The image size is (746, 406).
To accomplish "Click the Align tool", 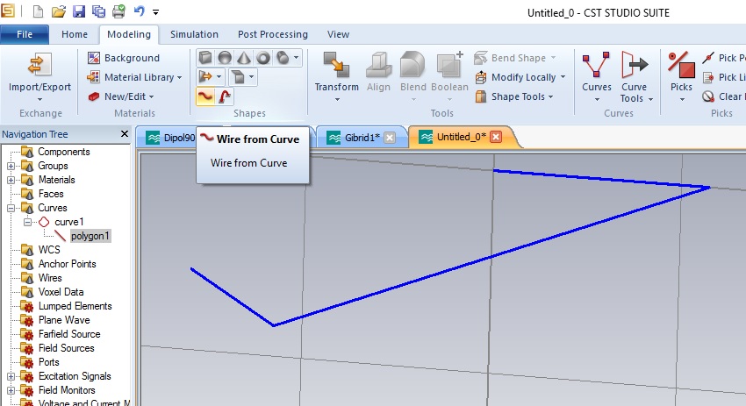I will tap(378, 72).
